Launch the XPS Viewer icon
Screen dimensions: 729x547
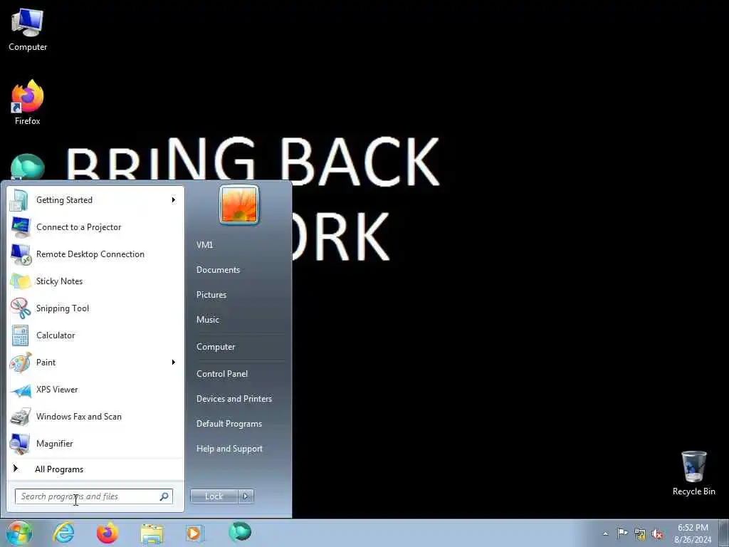click(x=20, y=390)
